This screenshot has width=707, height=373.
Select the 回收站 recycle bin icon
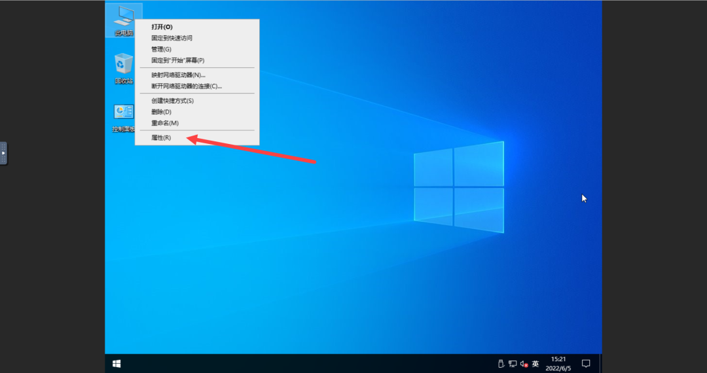[124, 69]
